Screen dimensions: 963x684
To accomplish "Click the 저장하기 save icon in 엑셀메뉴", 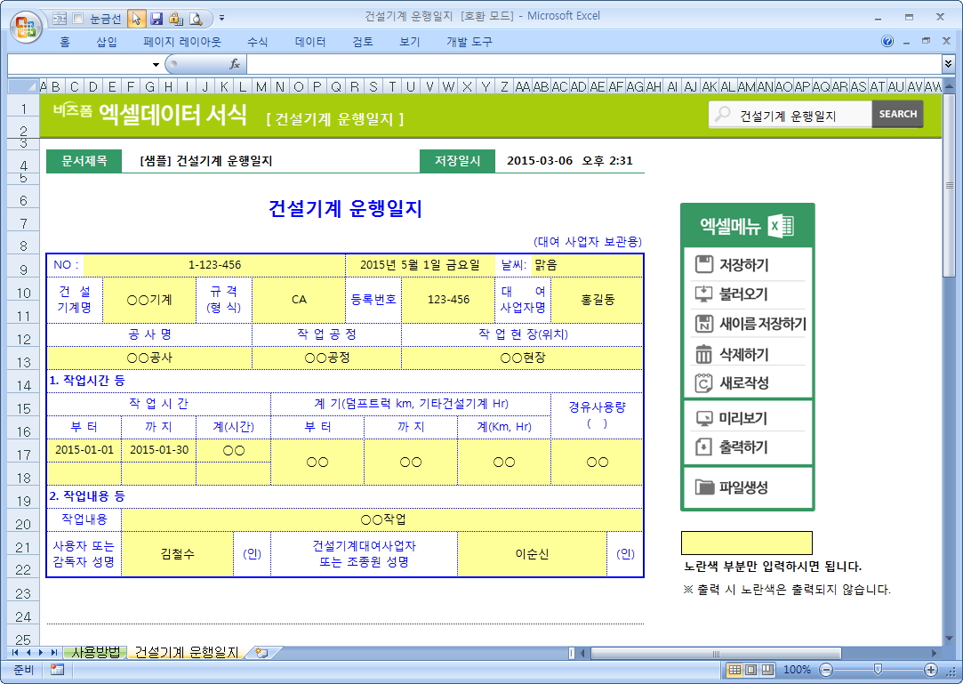I will pos(704,264).
